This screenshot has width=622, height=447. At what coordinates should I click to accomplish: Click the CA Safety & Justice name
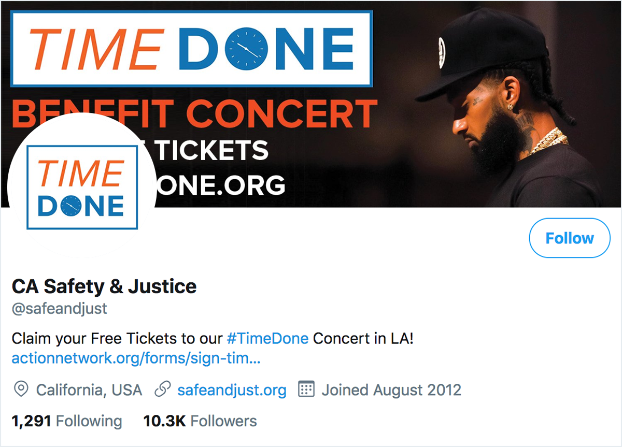[x=104, y=286]
